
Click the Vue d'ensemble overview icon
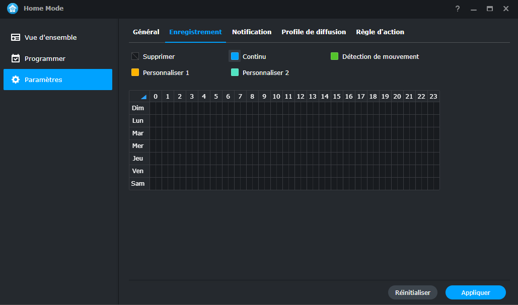16,38
